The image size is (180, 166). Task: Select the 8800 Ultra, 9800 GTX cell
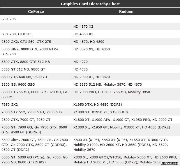(x=36, y=52)
